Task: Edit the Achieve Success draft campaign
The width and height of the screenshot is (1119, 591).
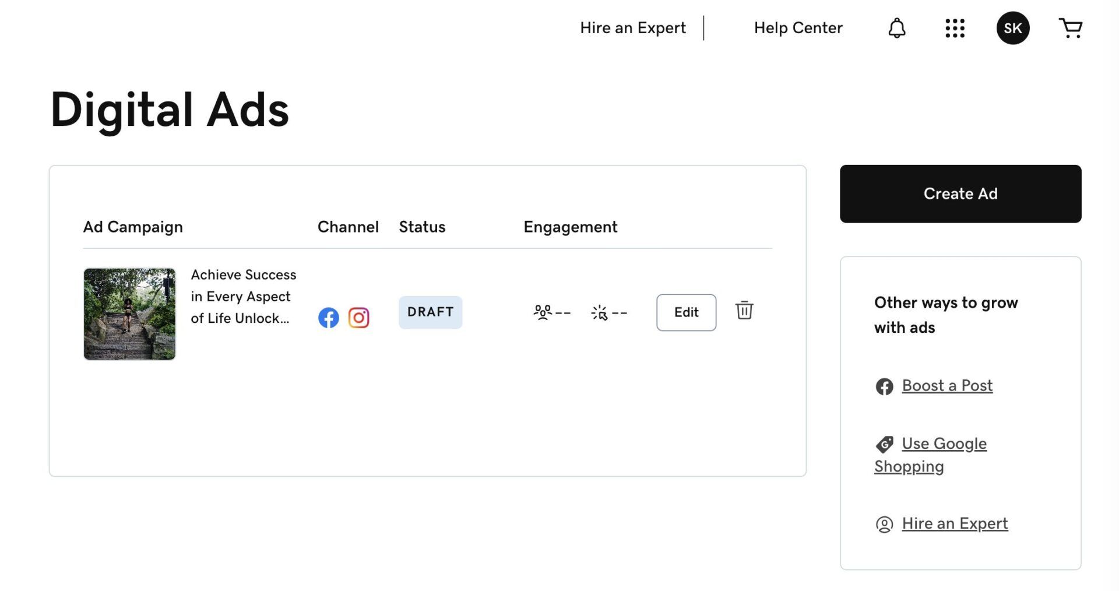Action: [686, 312]
